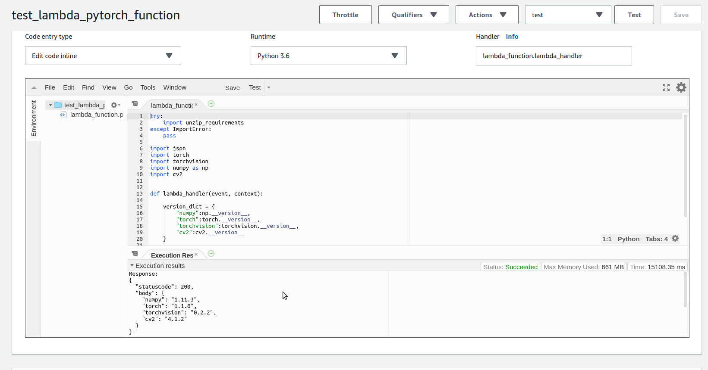Open the Window menu
Screen dimensions: 708x370
175,87
